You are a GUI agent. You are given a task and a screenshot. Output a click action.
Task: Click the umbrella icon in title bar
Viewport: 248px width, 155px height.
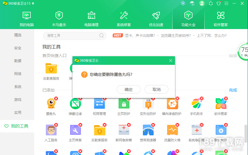(192, 3)
